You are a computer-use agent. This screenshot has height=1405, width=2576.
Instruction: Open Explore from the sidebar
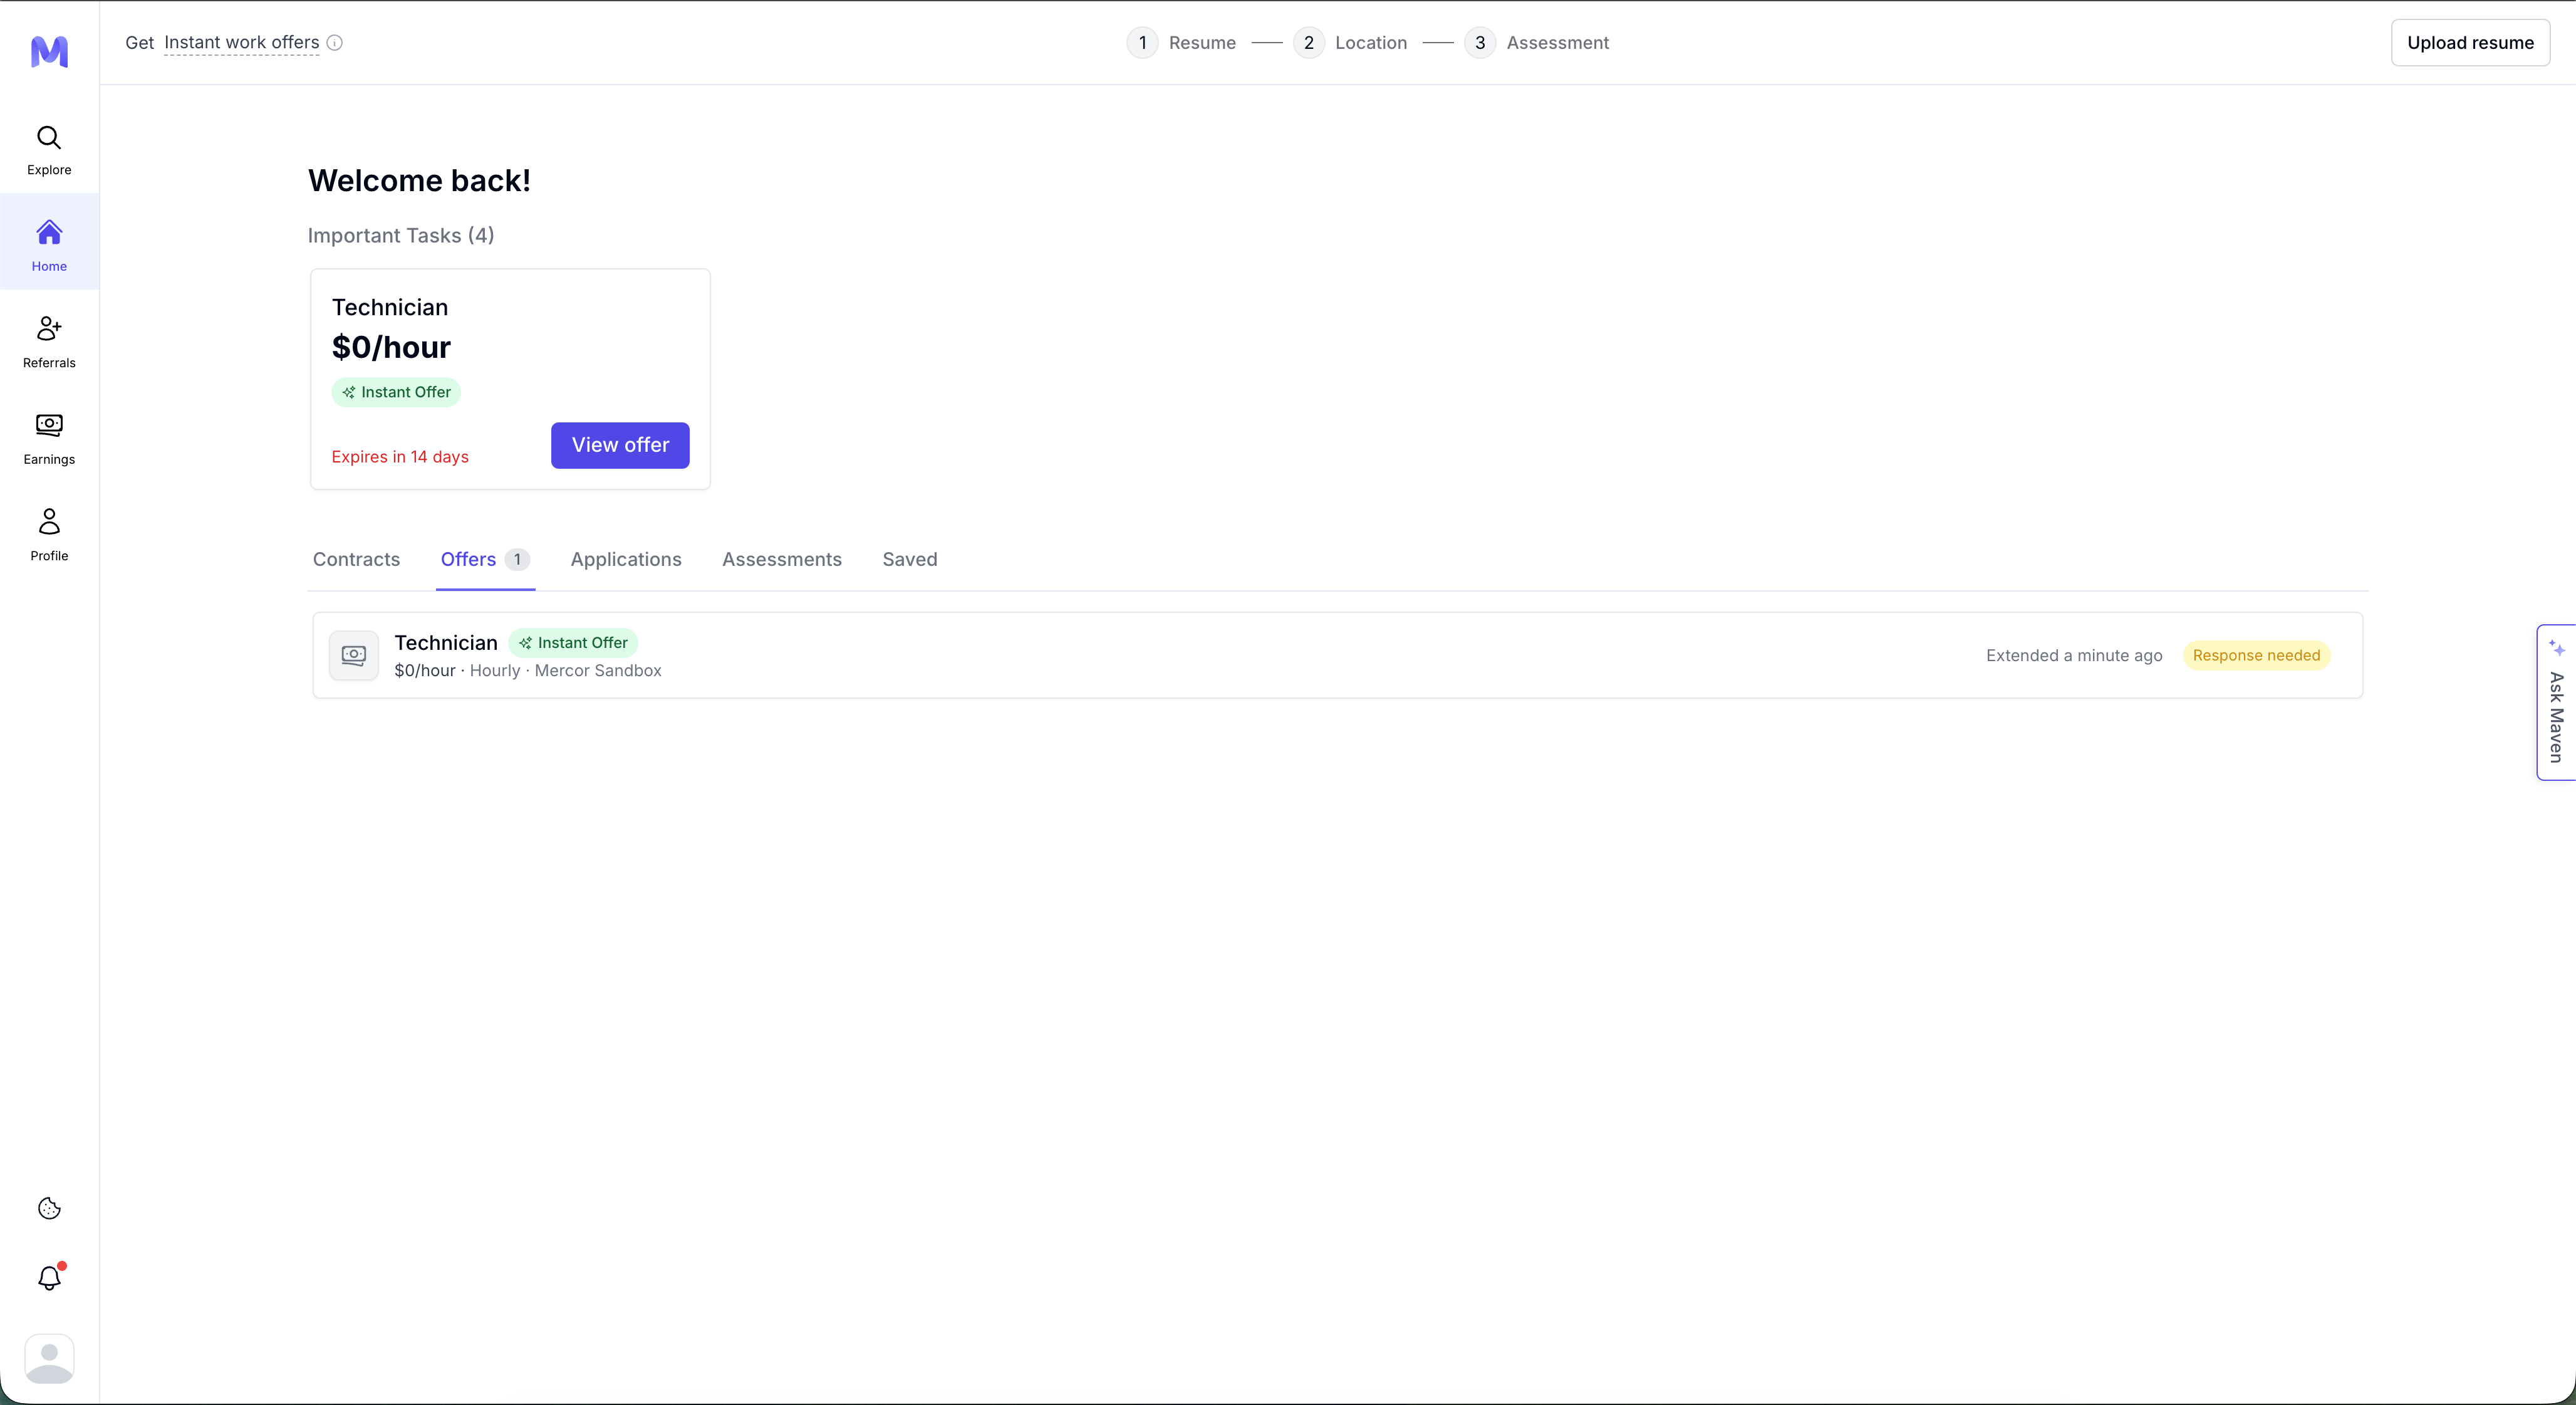[x=49, y=150]
